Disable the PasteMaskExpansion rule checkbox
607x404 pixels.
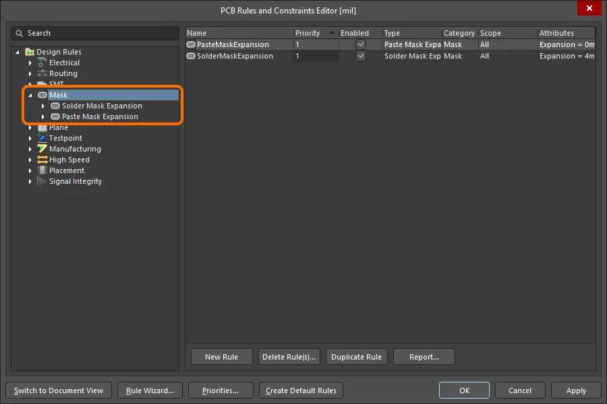click(360, 44)
